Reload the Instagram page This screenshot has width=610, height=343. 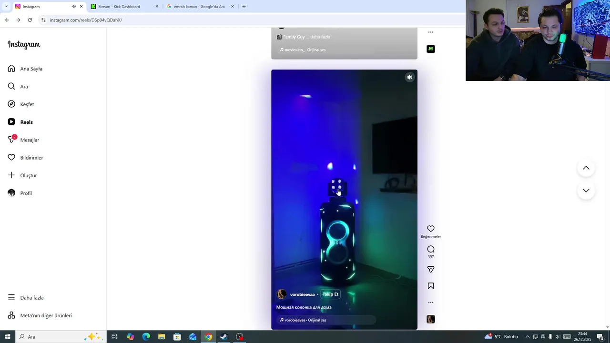point(30,20)
